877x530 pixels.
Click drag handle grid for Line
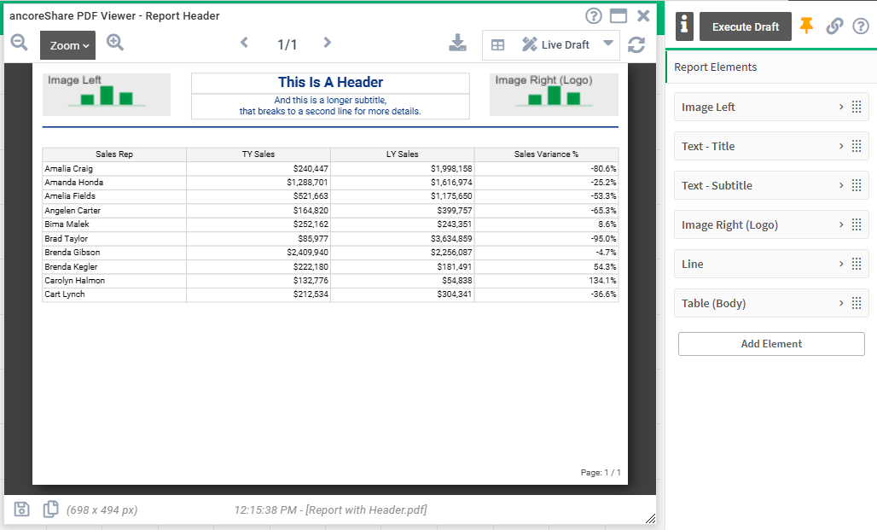857,264
